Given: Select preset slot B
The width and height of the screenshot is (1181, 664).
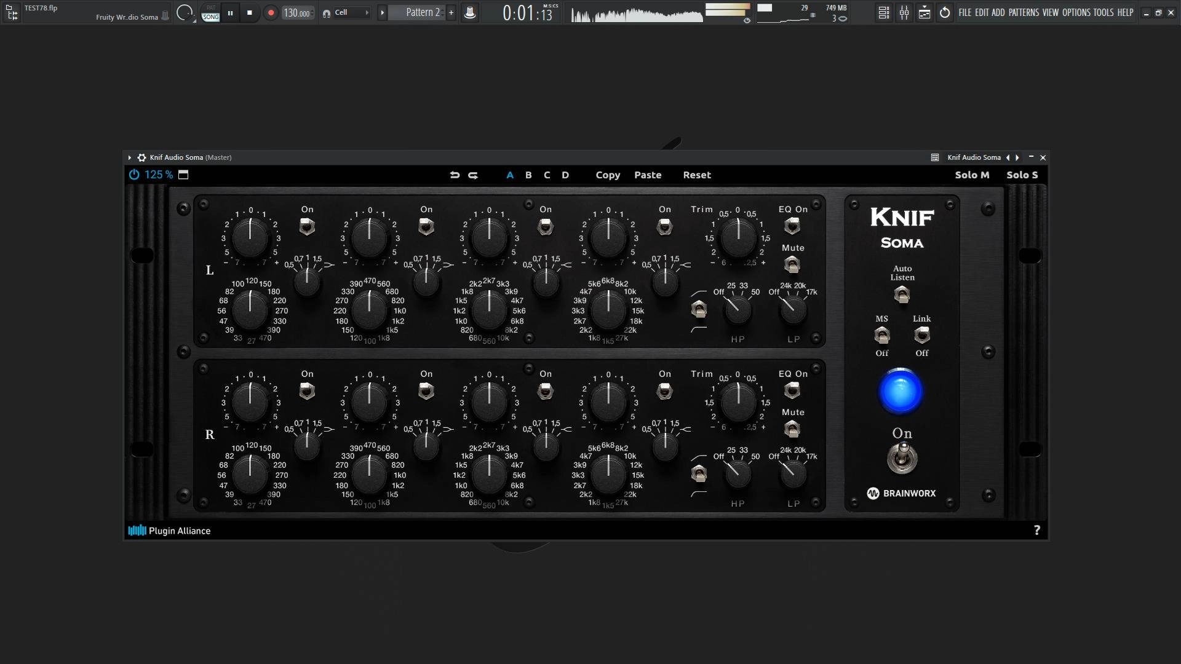Looking at the screenshot, I should point(528,175).
